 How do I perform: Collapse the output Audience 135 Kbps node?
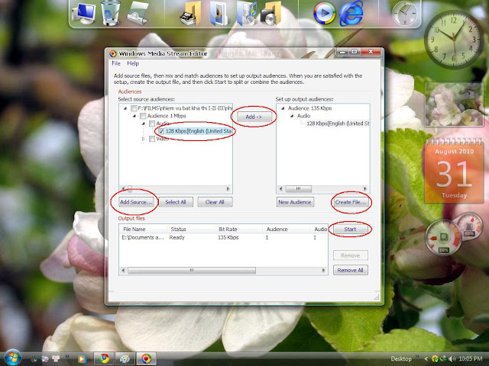point(283,108)
